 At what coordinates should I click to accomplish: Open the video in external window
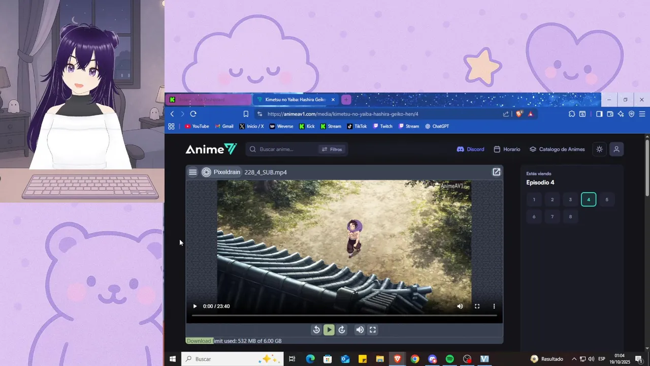[496, 172]
